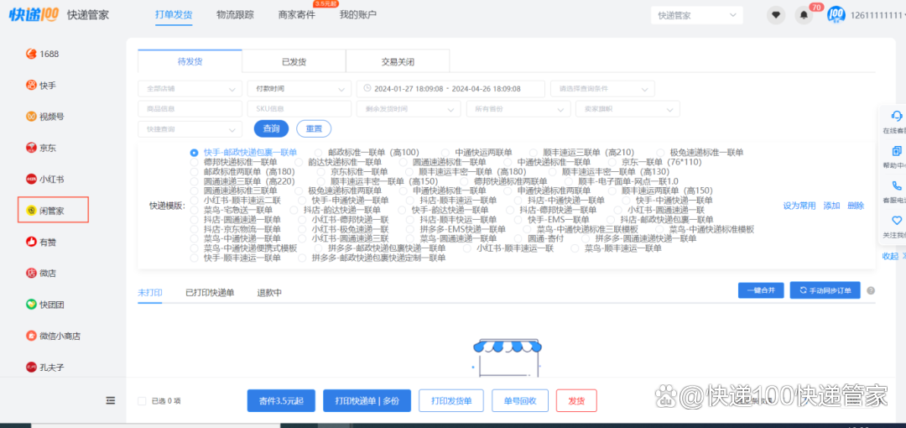
Task: Collapse the right panel via 收起
Action: (x=893, y=256)
